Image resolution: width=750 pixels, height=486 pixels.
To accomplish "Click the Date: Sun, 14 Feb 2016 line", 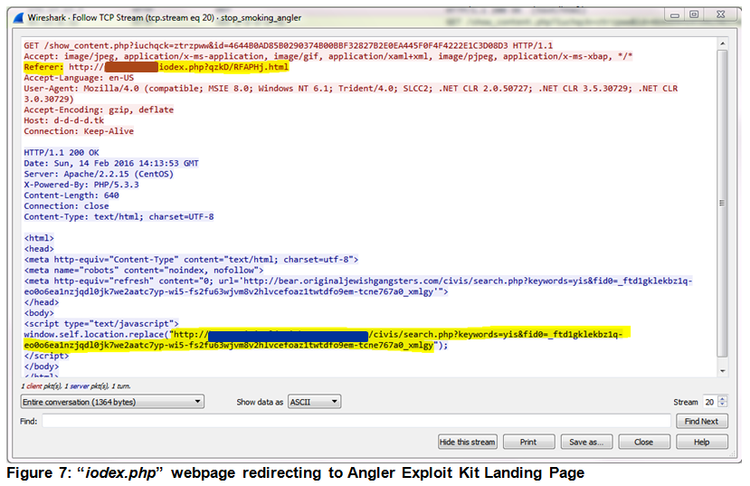I will 111,163.
